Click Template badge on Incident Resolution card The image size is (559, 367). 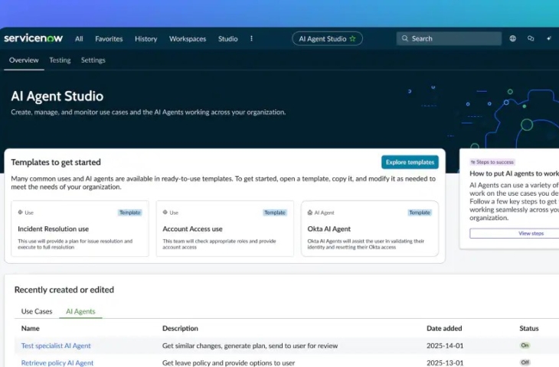129,213
